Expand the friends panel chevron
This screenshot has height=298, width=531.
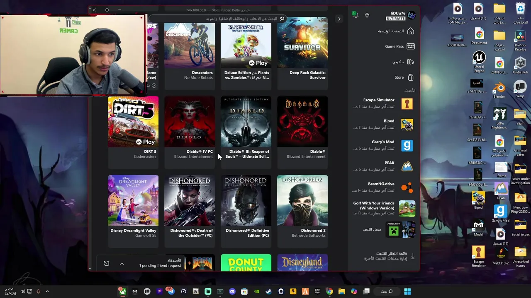point(122,264)
